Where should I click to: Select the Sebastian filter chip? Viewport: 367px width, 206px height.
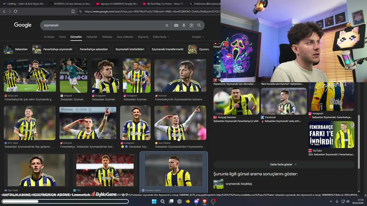pyautogui.click(x=17, y=49)
